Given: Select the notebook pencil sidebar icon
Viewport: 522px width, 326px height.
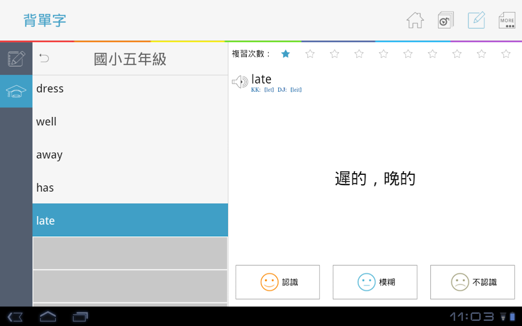Looking at the screenshot, I should click(16, 59).
